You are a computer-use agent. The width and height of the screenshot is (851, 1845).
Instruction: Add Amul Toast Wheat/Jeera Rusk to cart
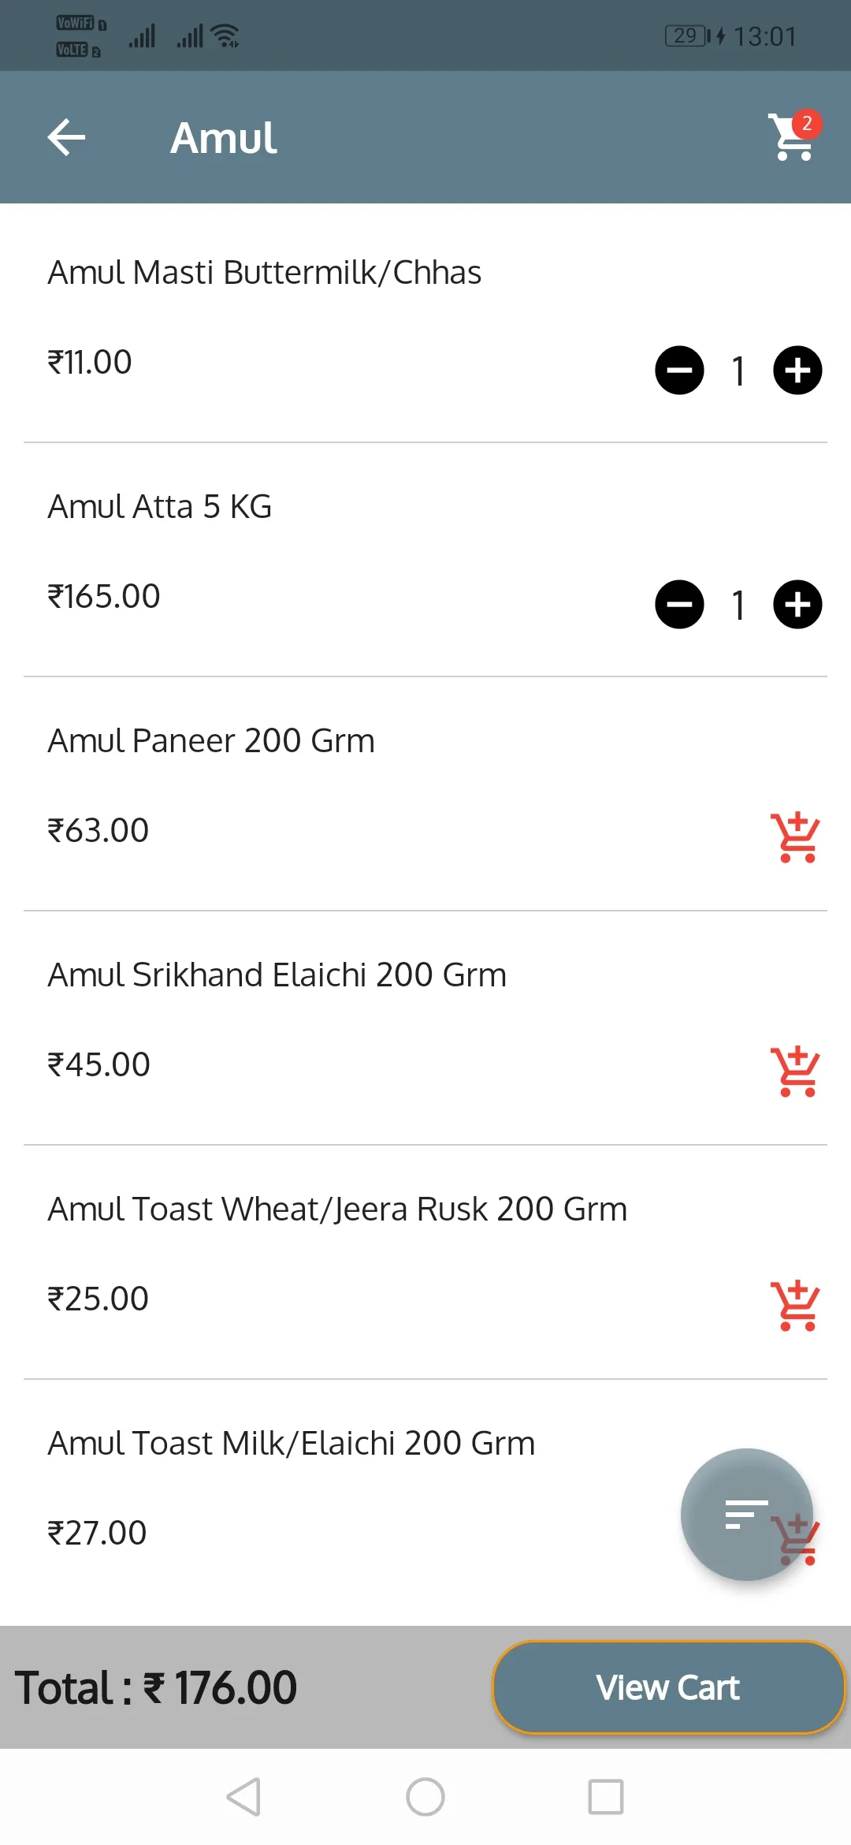795,1306
